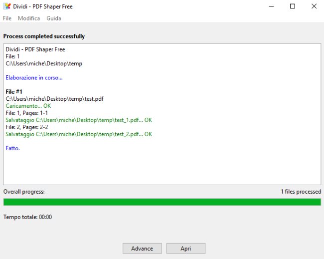Click the Advance button
The image size is (324, 259).
click(142, 249)
